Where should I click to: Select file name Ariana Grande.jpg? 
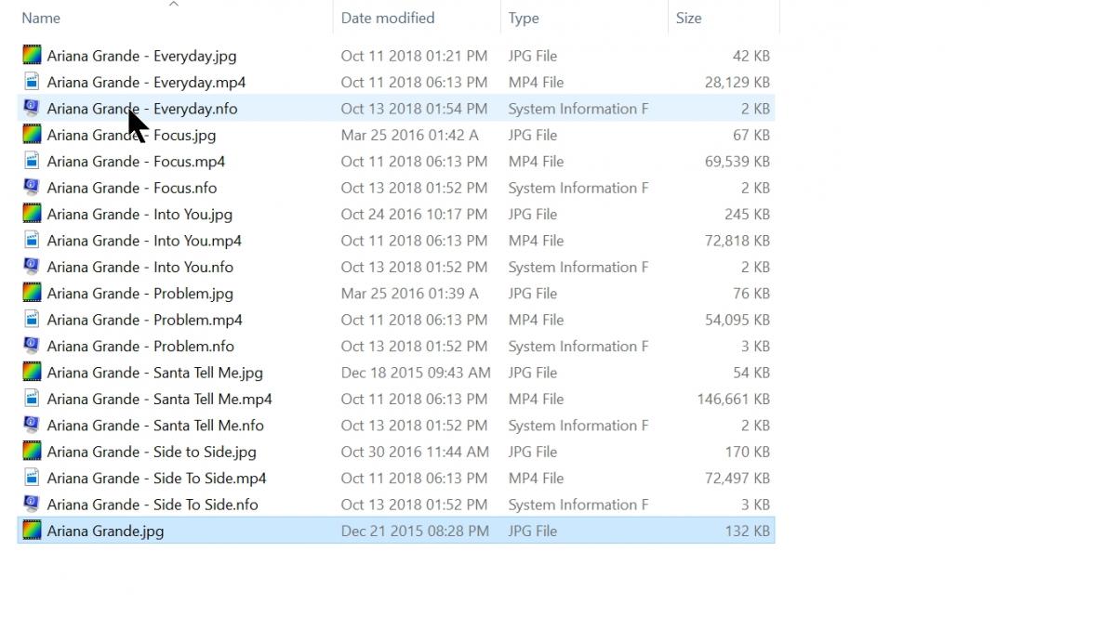[x=105, y=531]
